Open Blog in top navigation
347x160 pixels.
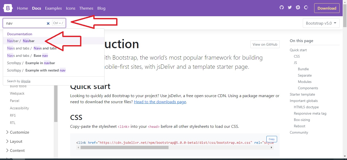coord(101,8)
